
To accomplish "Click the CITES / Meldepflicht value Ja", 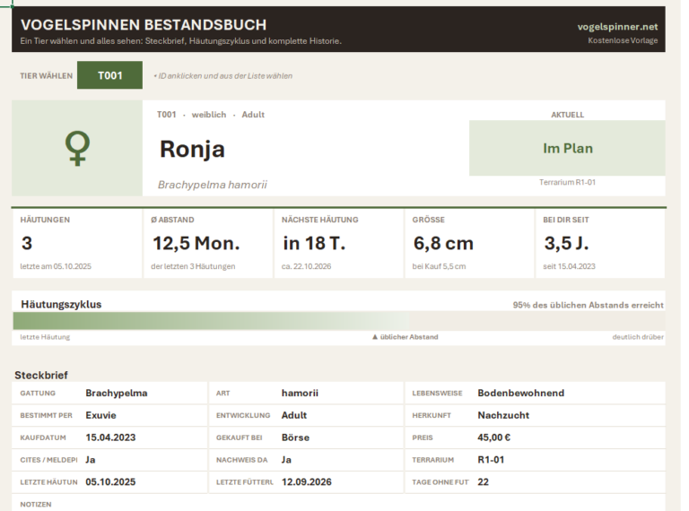I will pyautogui.click(x=90, y=460).
